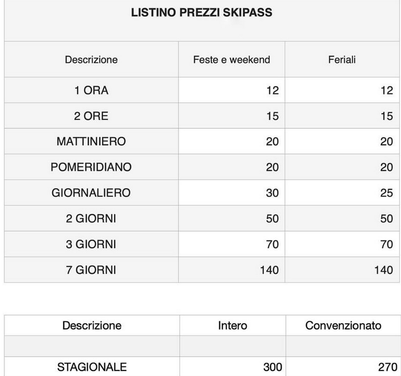This screenshot has height=376, width=401.
Task: Select the Convenzionato column header
Action: [343, 325]
